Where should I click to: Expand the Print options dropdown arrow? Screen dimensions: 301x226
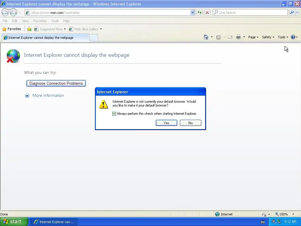[x=244, y=37]
